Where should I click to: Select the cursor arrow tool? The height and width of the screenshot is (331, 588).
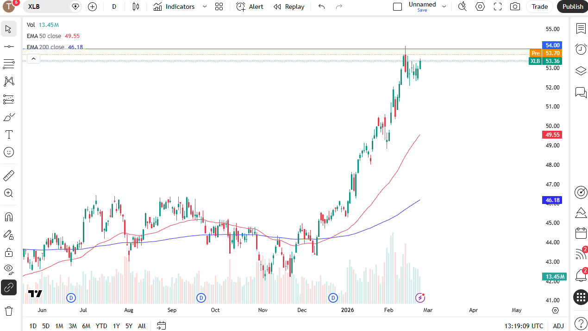point(8,29)
